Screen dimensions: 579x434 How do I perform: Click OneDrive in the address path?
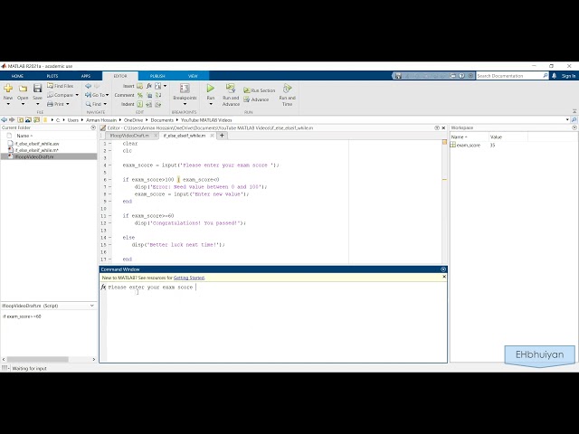tap(133, 120)
